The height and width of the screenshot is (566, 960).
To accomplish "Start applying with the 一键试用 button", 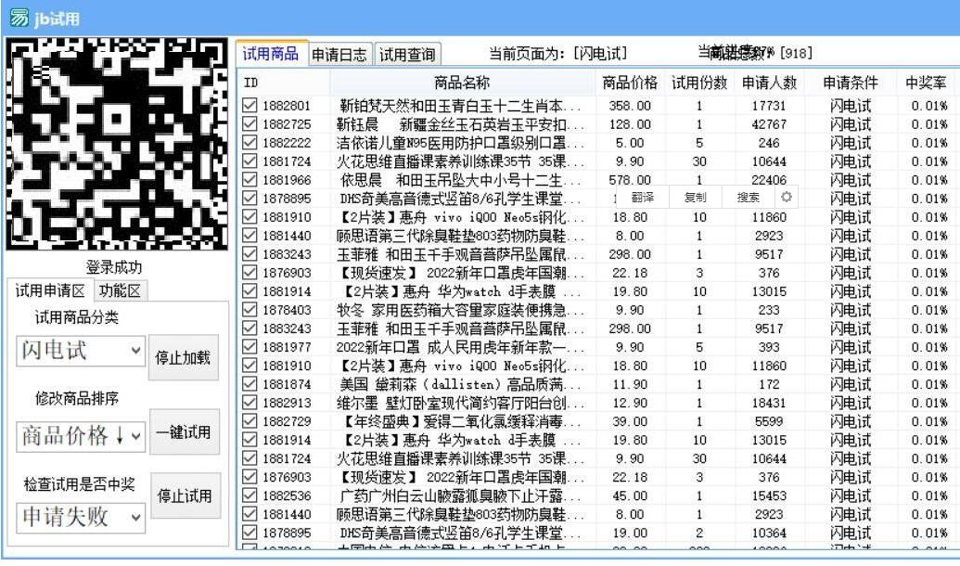I will [x=185, y=432].
